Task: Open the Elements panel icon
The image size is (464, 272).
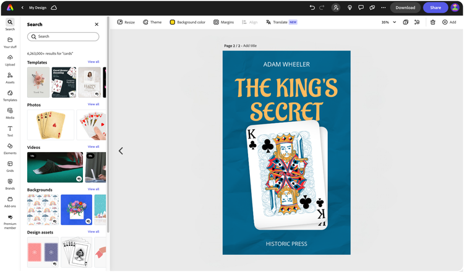Action: point(10,148)
